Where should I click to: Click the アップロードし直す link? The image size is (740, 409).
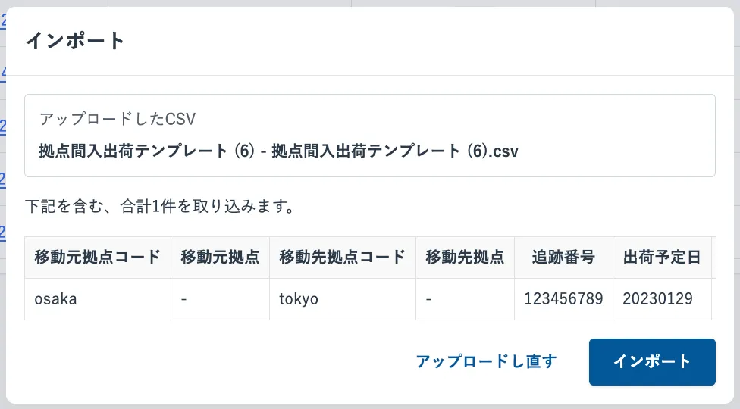pos(486,361)
